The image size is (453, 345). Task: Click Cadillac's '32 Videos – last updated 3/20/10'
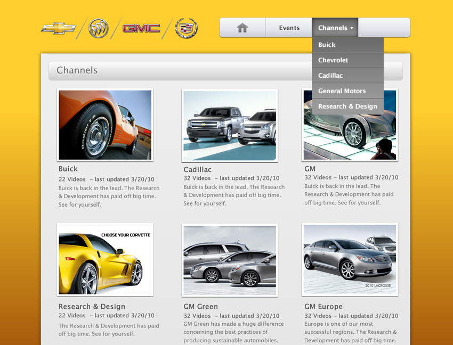[x=231, y=178]
